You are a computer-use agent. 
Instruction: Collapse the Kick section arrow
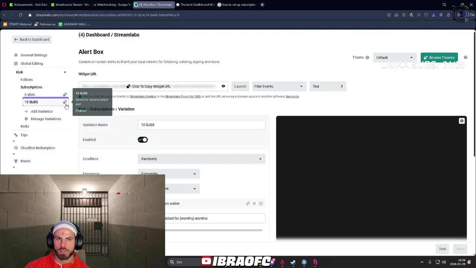coord(65,72)
